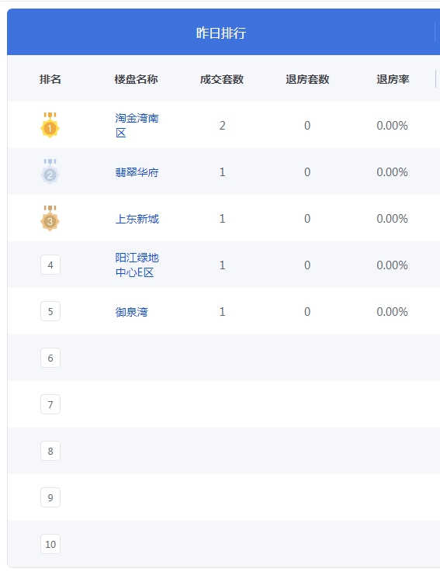Click the 排名 column header
Screen dimensions: 440x575
click(x=50, y=79)
